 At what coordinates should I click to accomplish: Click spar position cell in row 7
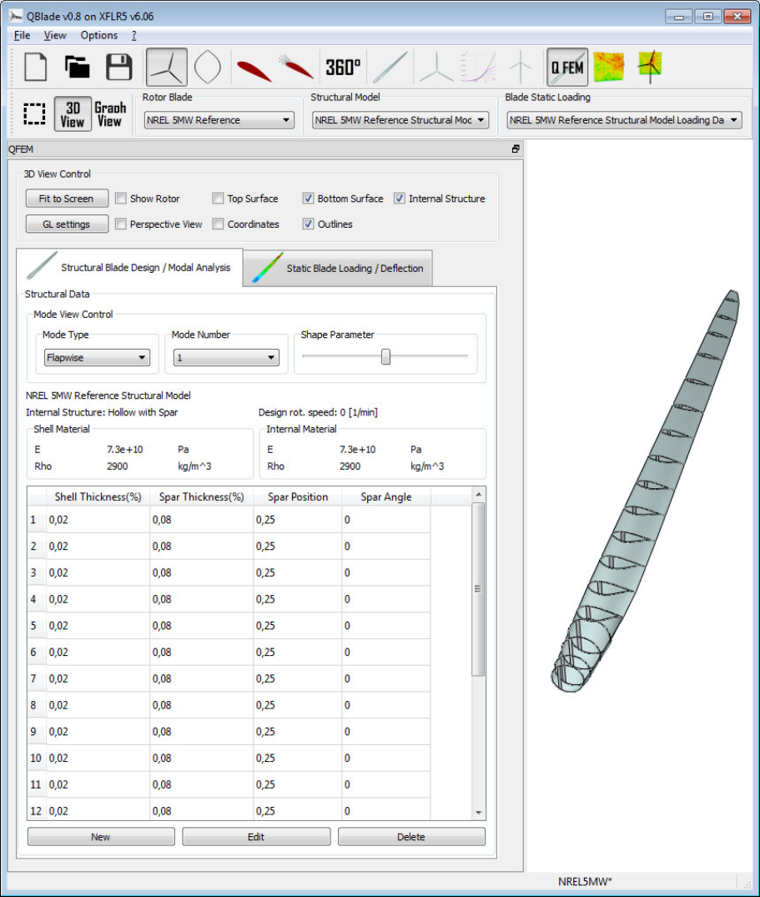click(x=297, y=678)
